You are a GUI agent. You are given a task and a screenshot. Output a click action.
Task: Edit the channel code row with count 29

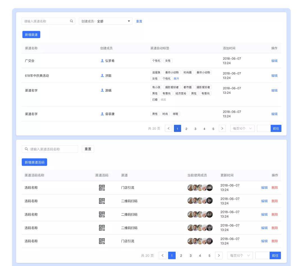coord(264,201)
